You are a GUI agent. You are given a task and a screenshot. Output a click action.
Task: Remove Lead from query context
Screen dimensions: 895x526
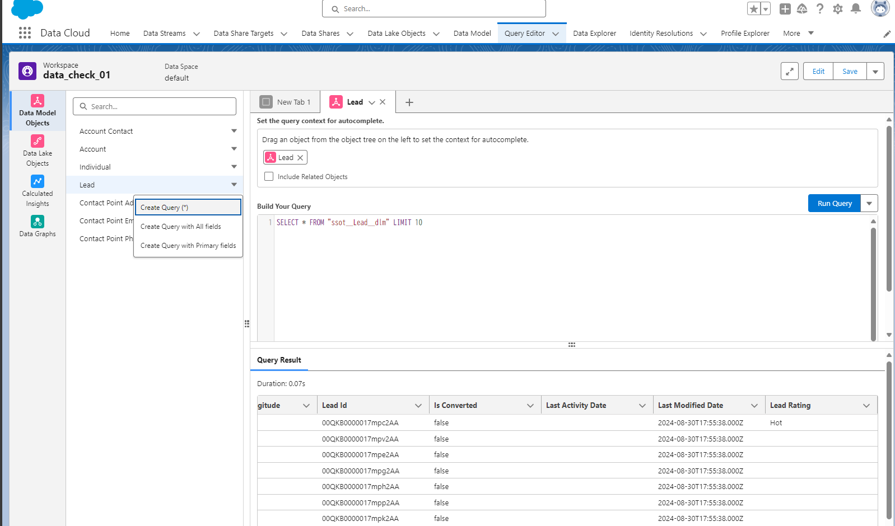click(300, 158)
